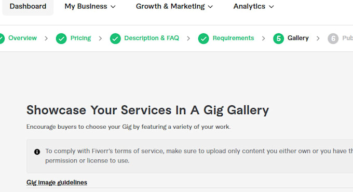Click the green checkmark icon beside Pricing
The image size is (353, 192).
[x=61, y=38]
